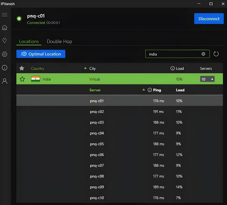Image resolution: width=227 pixels, height=205 pixels.
Task: Maximize the IPVanish window
Action: coord(211,4)
